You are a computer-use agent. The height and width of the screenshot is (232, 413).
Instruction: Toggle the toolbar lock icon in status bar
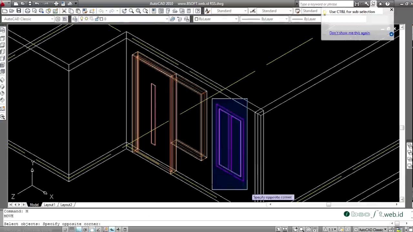coord(390,230)
